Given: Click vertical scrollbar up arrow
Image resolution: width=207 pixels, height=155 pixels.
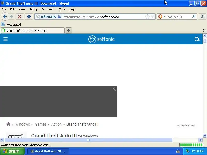Looking at the screenshot, I should (205, 36).
